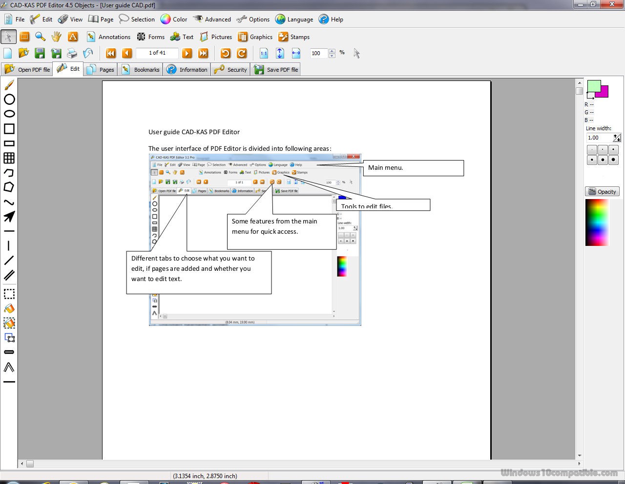625x484 pixels.
Task: Click the Line width field showing 1.00
Action: click(x=600, y=138)
